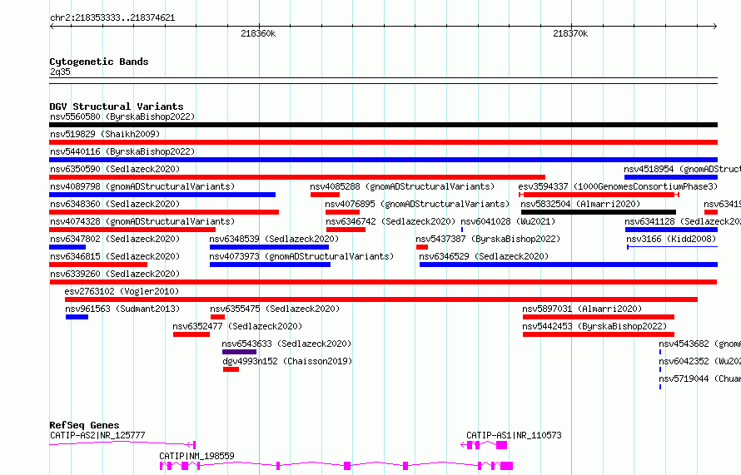Select nsv6346742 (Sedlazeck2020) label
741x475 pixels.
(390, 221)
